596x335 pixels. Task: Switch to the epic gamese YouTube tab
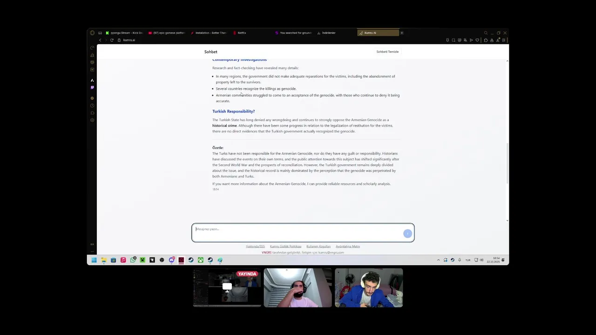[x=167, y=33]
